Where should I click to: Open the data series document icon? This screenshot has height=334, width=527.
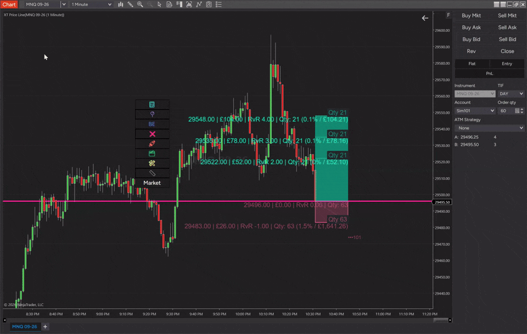pos(170,4)
